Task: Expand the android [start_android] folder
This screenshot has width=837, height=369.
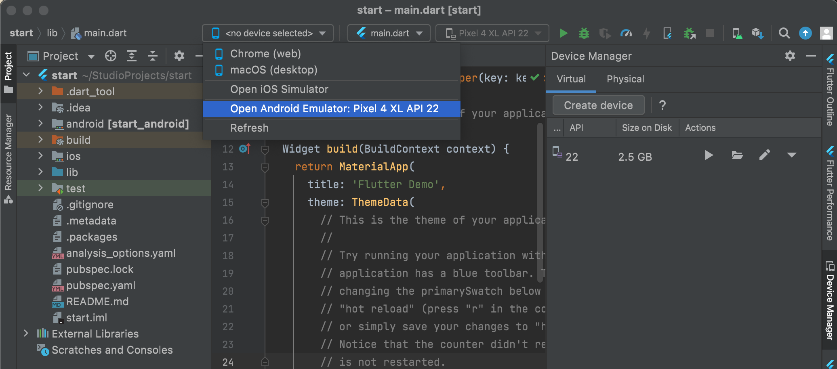Action: coord(40,124)
